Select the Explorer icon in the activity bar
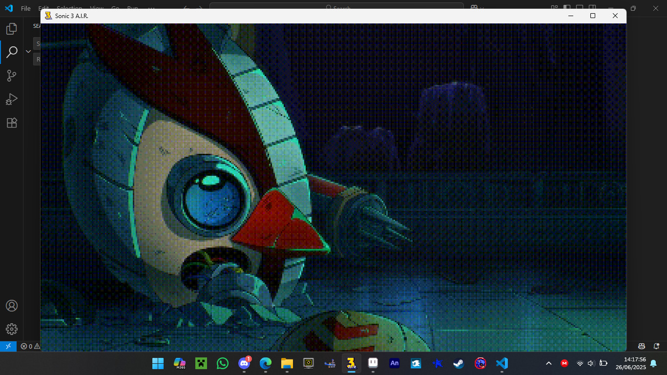Image resolution: width=667 pixels, height=375 pixels. (x=12, y=28)
